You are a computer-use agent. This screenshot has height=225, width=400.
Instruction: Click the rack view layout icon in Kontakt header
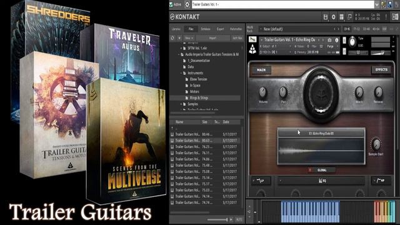click(x=341, y=17)
